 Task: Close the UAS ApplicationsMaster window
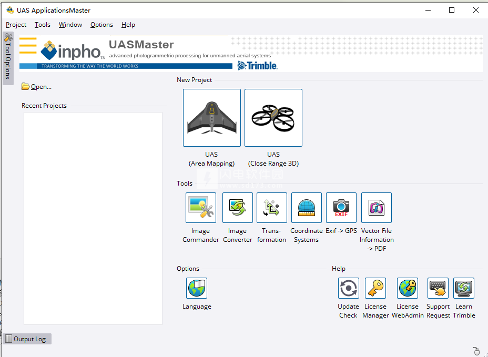475,11
